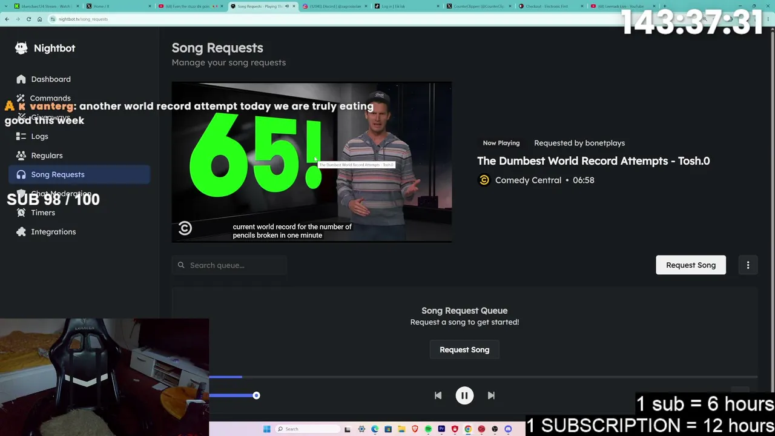Open Task View on the taskbar

point(348,429)
